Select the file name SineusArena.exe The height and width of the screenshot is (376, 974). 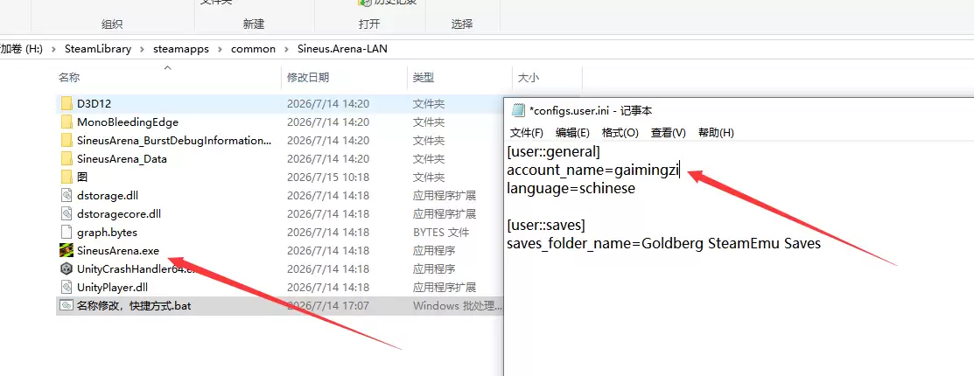tap(118, 251)
